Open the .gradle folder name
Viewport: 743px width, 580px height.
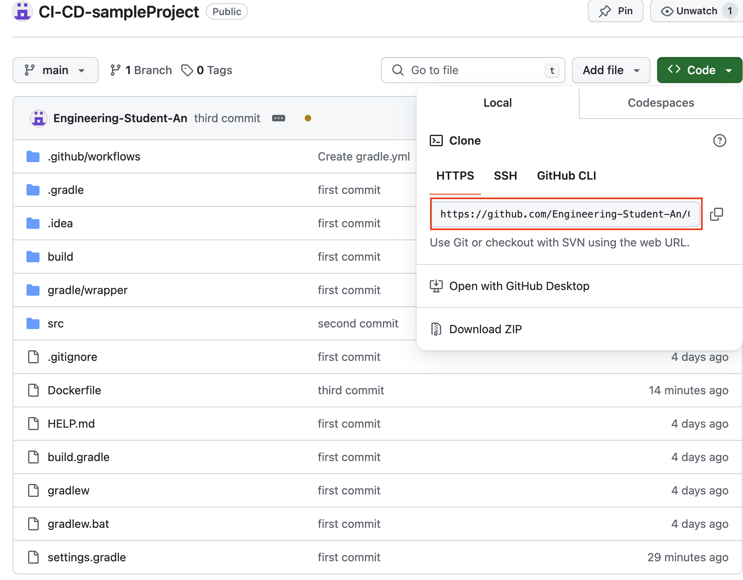click(x=66, y=190)
